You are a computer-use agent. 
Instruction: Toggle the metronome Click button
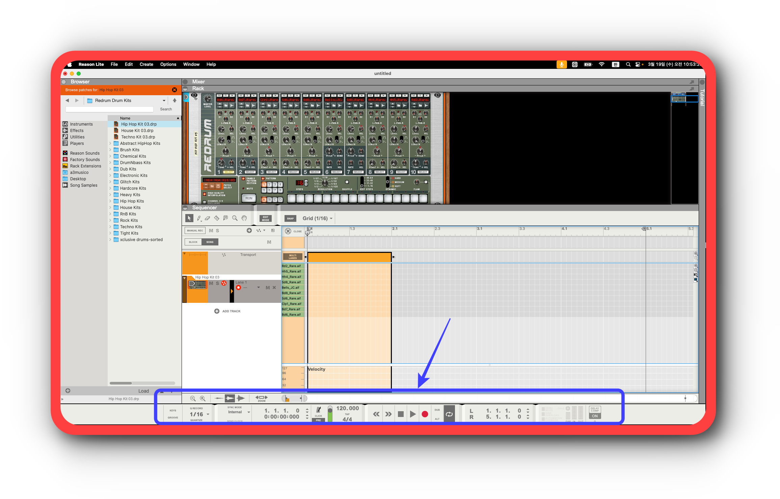(318, 410)
